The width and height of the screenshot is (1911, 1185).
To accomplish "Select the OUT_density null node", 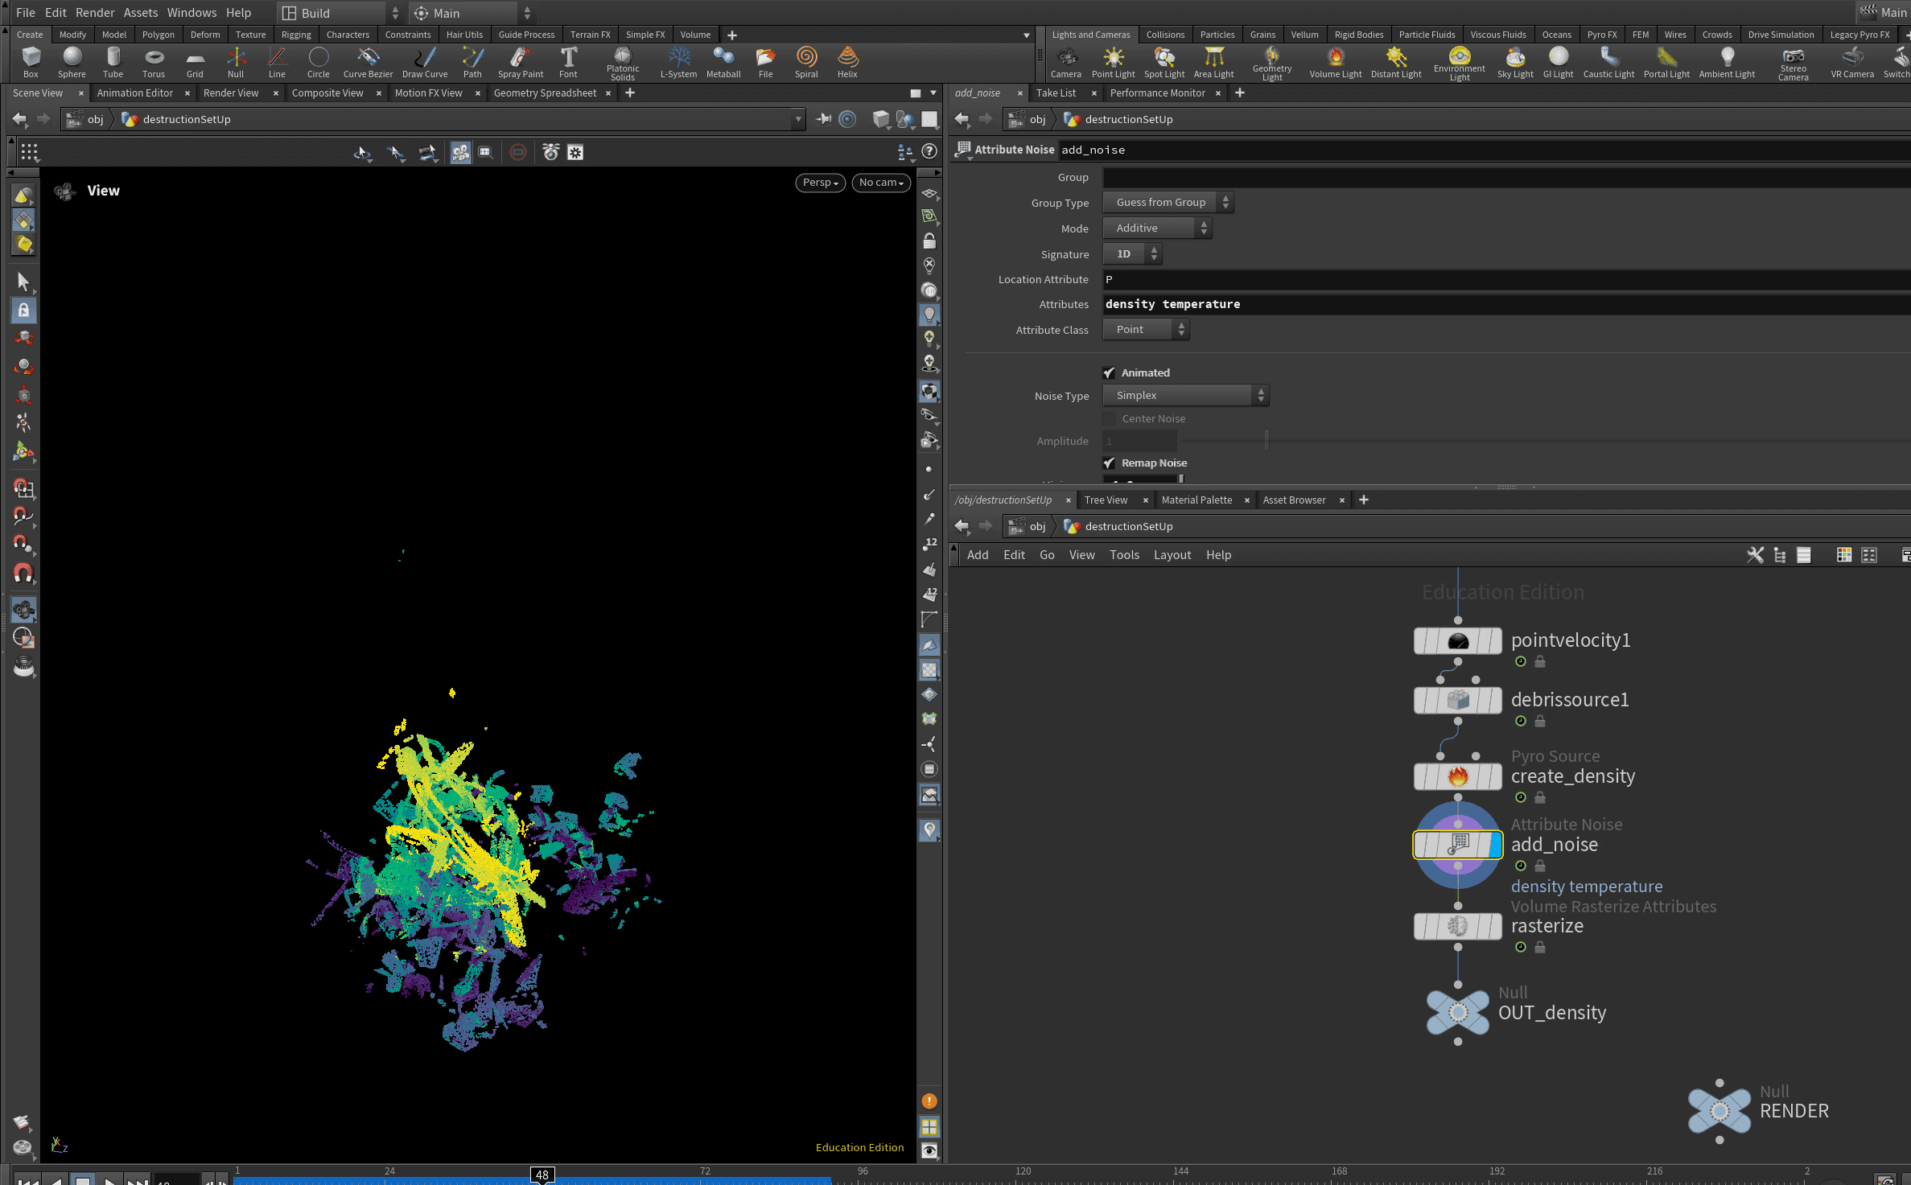I will (1457, 1012).
